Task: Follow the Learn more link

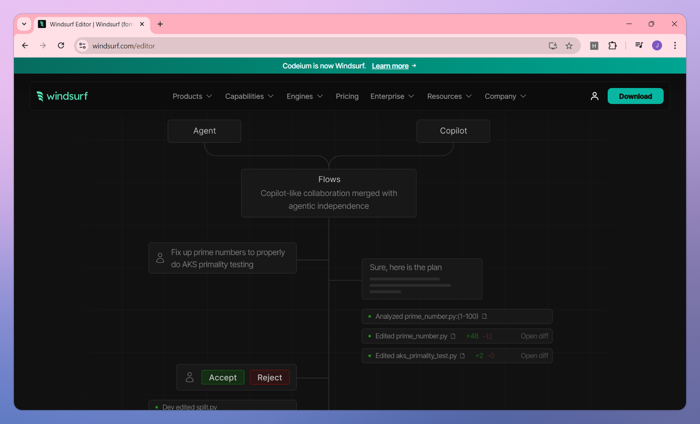Action: tap(390, 66)
